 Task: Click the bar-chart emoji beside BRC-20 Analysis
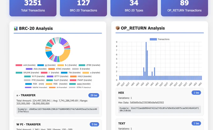point(16,28)
